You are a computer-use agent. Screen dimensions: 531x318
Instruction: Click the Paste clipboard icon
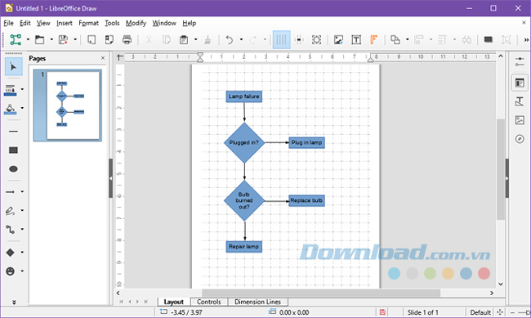184,40
